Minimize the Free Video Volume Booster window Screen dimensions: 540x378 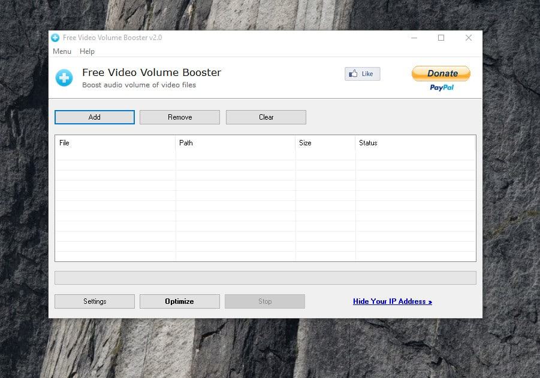click(414, 38)
